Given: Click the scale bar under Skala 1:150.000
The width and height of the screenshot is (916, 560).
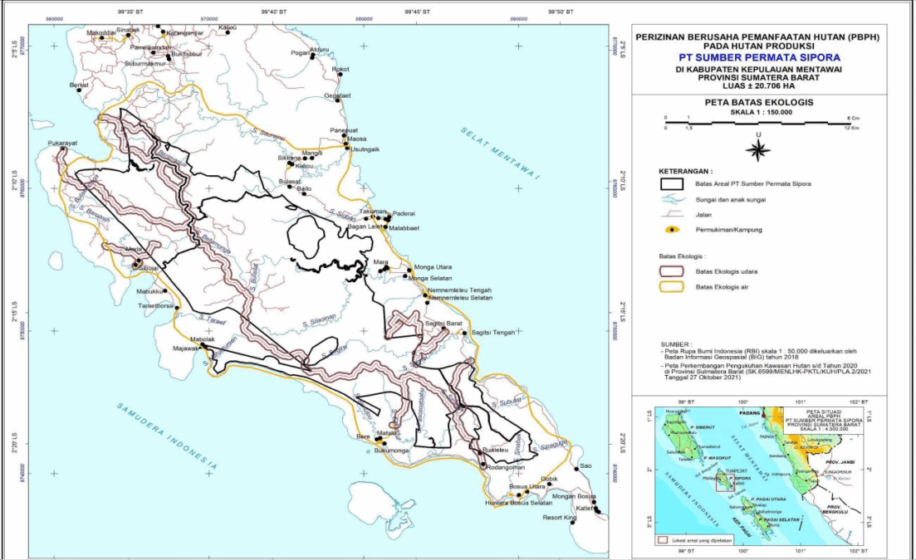Looking at the screenshot, I should click(756, 122).
